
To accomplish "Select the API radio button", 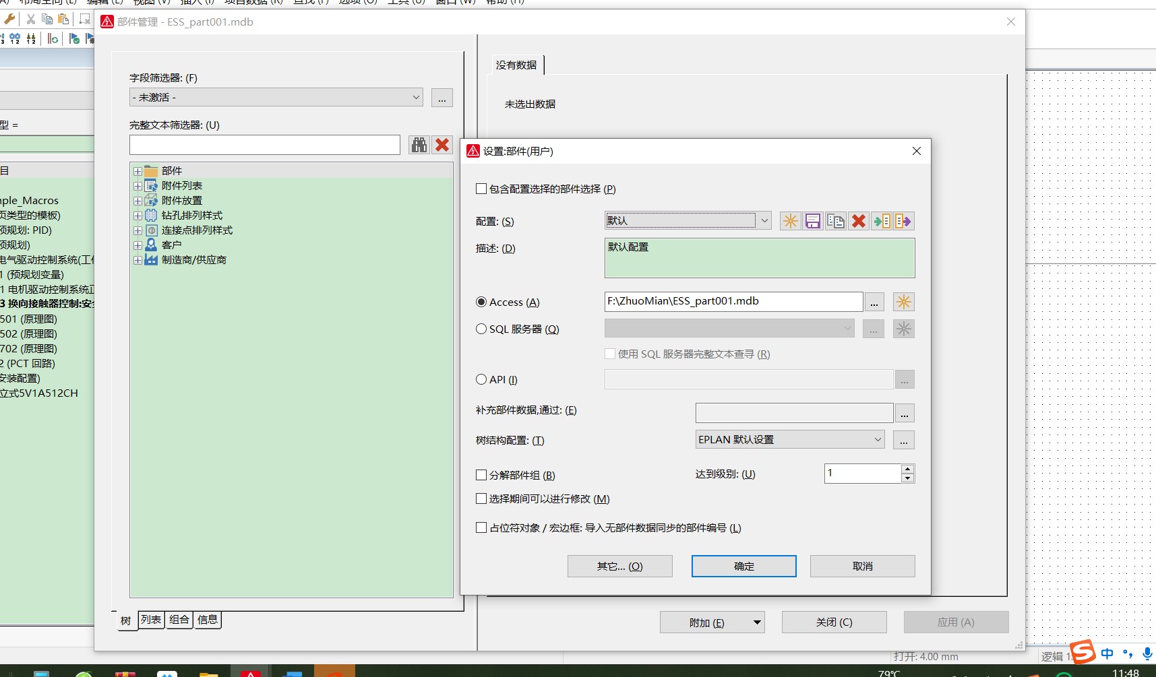I will tap(481, 379).
